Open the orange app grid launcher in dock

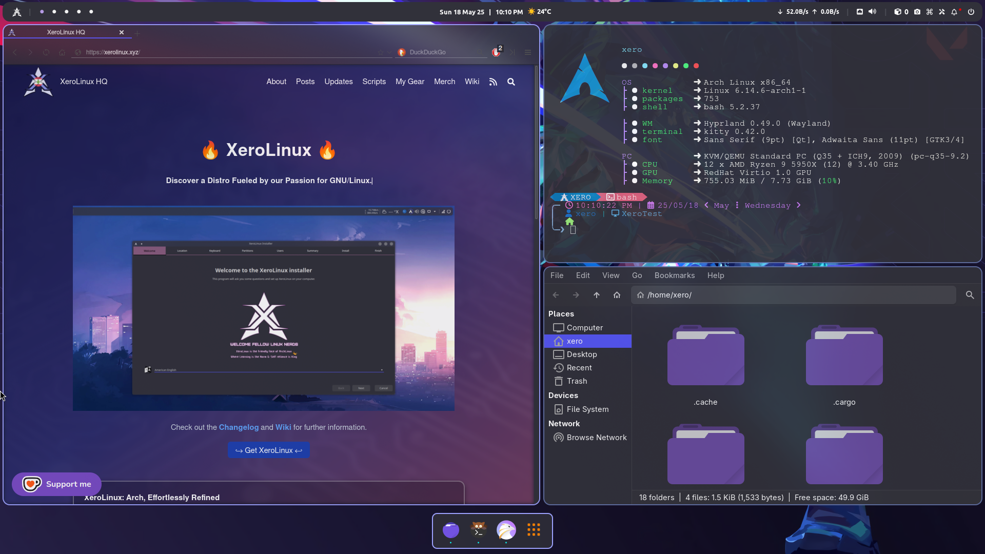[x=534, y=530]
